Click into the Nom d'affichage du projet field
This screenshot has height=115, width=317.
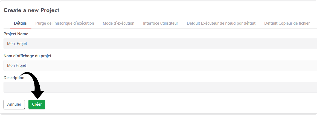point(160,65)
